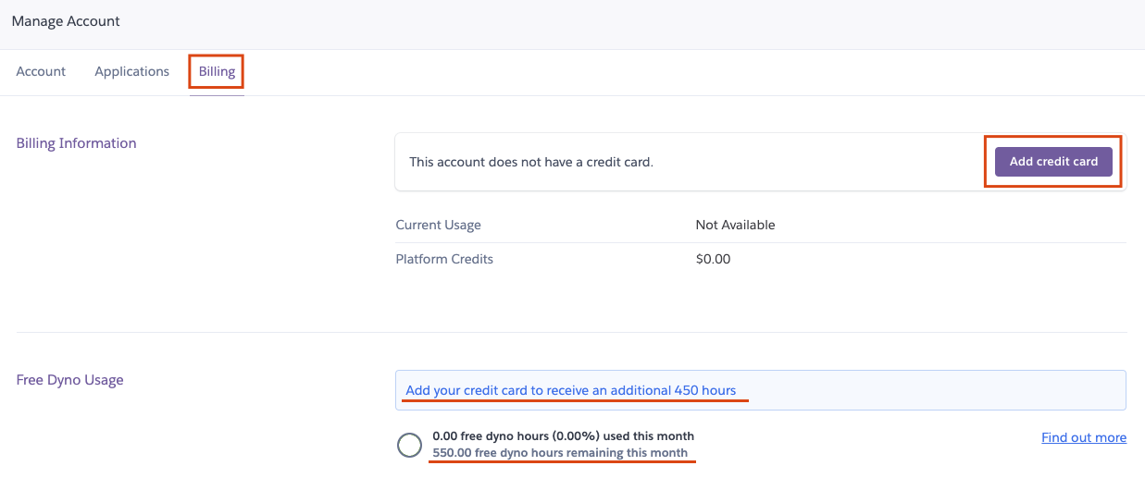The image size is (1145, 478).
Task: Click the Manage Account page title
Action: [66, 21]
